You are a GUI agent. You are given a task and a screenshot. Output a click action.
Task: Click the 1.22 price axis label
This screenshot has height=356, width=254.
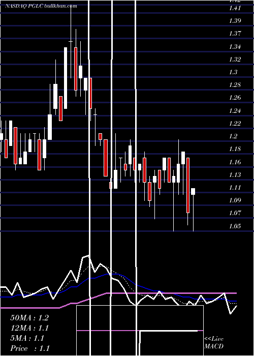tap(235, 123)
